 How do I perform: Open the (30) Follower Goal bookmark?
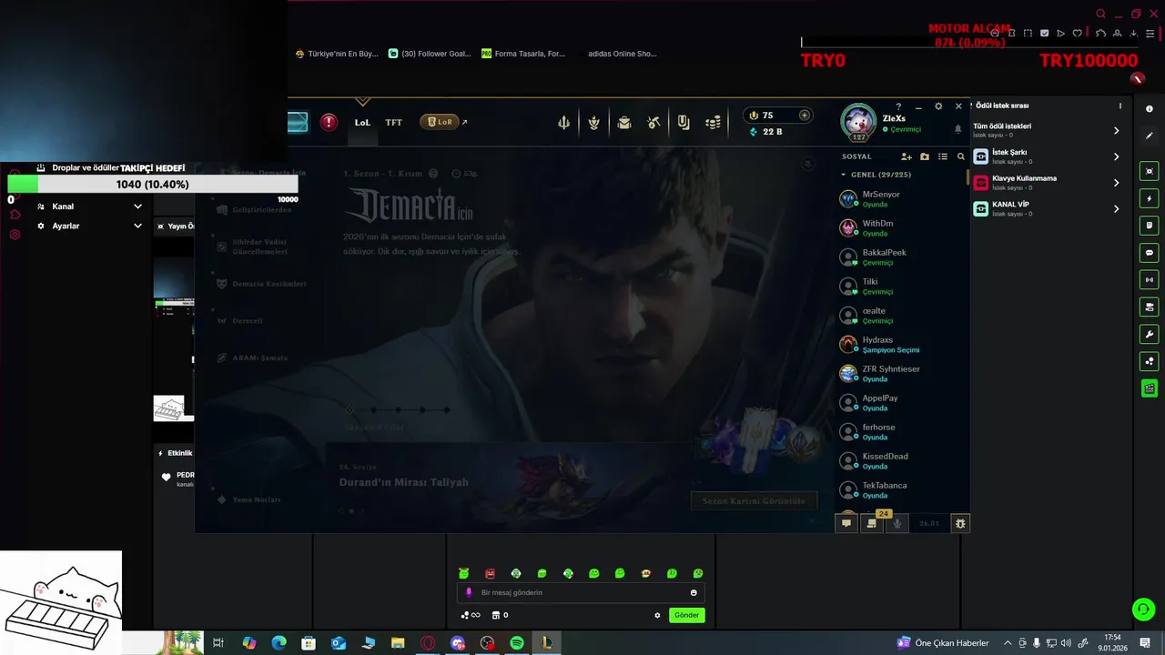[430, 54]
